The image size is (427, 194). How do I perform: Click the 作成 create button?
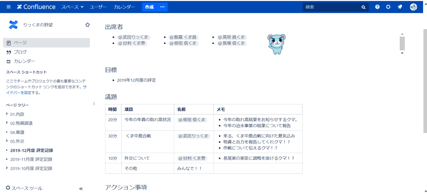149,7
